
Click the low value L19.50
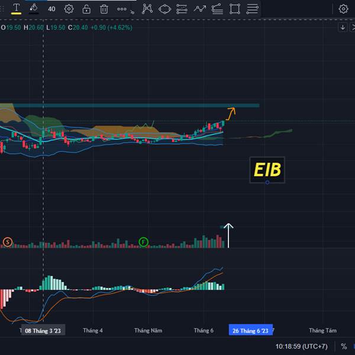56,28
